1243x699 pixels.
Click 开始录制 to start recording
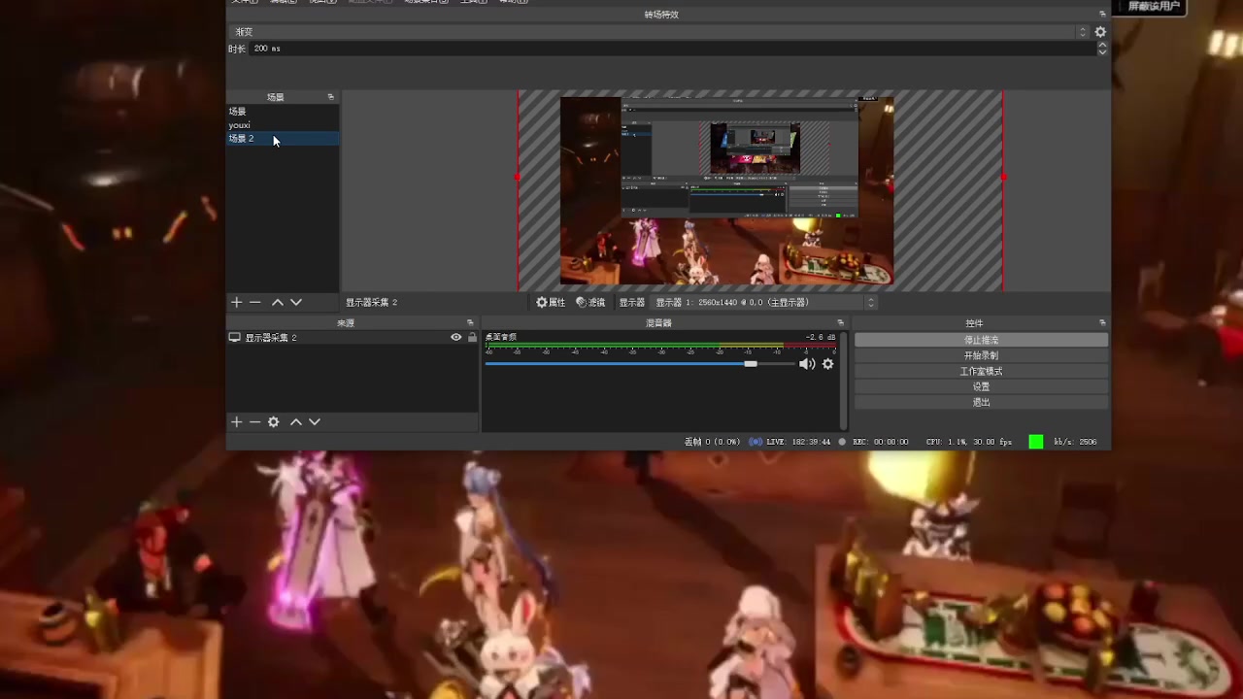click(x=981, y=355)
